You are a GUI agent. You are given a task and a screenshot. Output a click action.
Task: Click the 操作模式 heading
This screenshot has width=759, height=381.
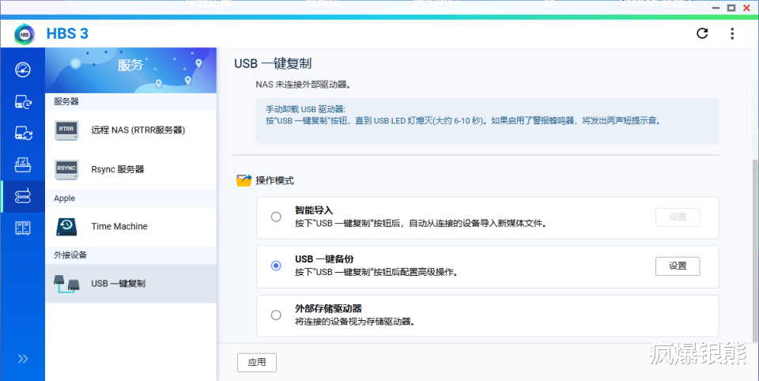pos(274,180)
